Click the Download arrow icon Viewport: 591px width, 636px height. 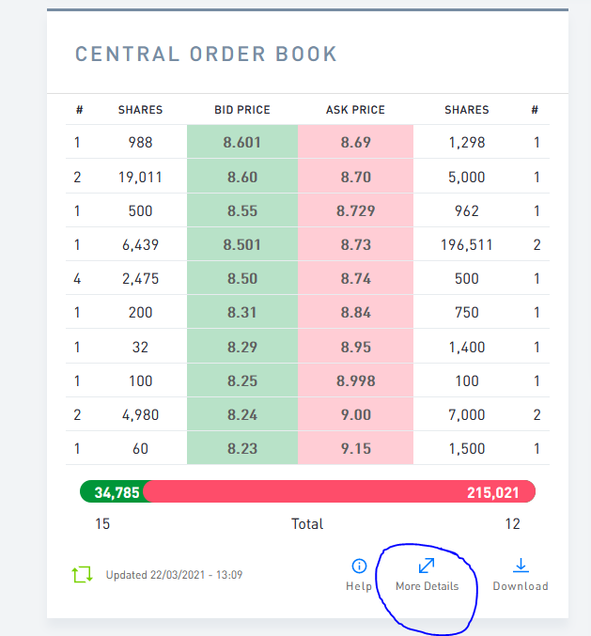pyautogui.click(x=521, y=566)
